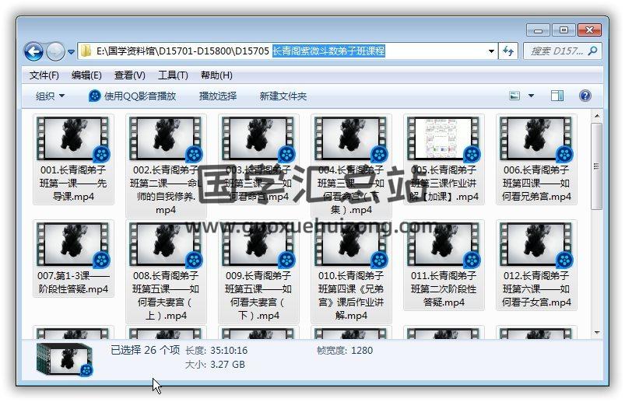Click the Refresh button beside the address bar
Image resolution: width=625 pixels, height=402 pixels.
click(508, 51)
